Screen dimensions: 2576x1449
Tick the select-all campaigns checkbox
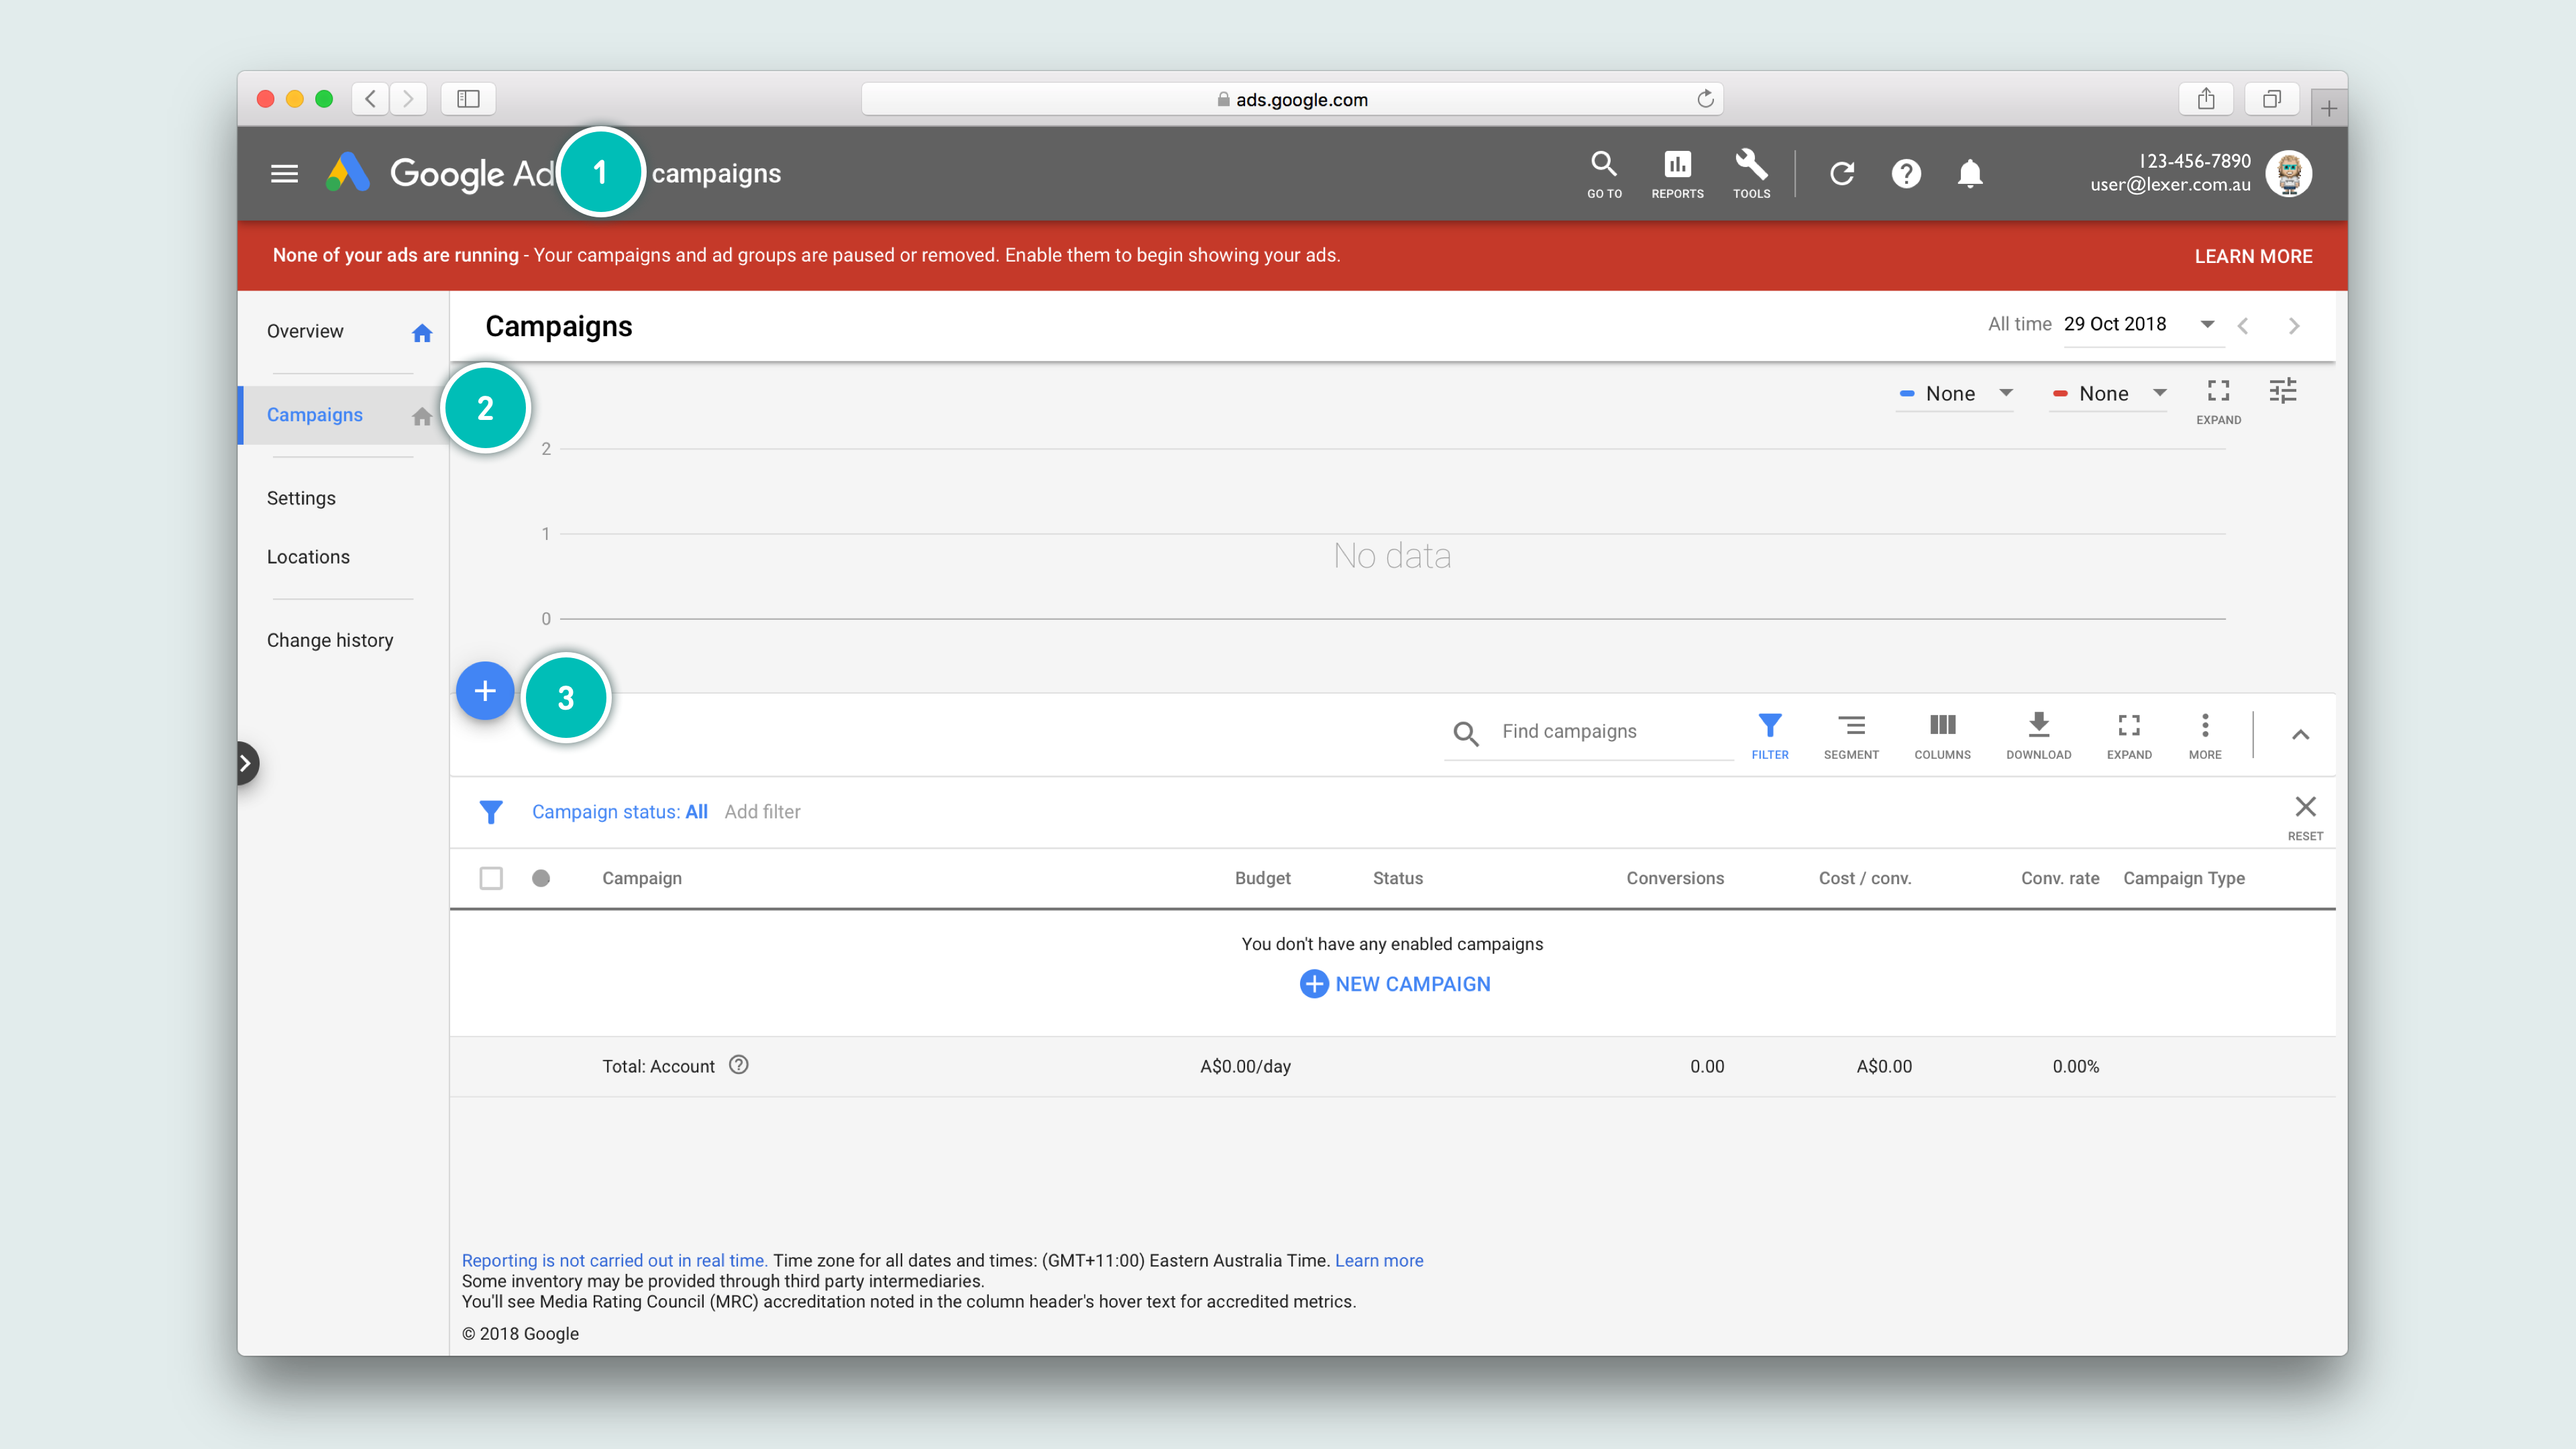tap(491, 878)
